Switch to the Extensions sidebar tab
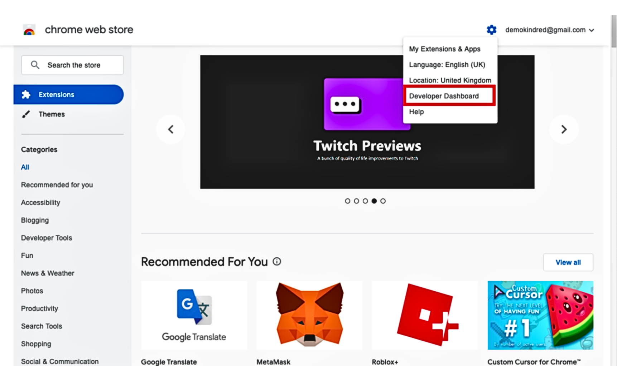 click(x=68, y=94)
